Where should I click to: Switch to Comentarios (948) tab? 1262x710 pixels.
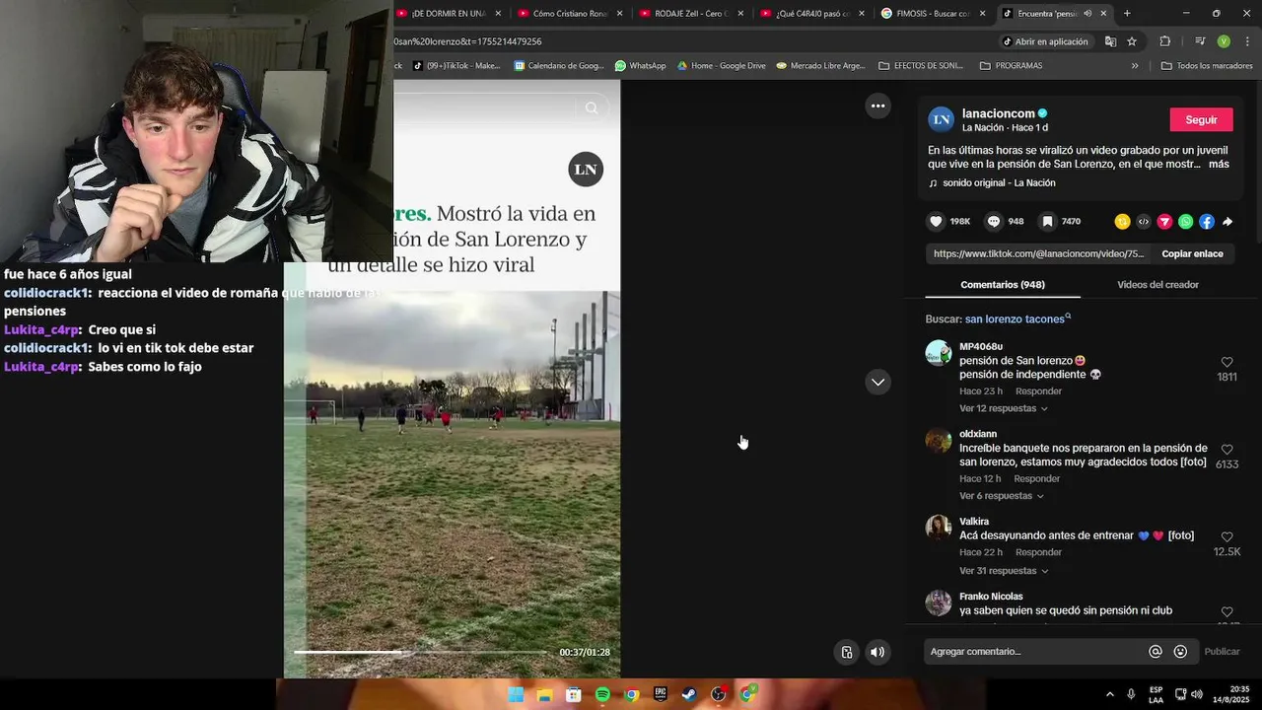[1003, 285]
